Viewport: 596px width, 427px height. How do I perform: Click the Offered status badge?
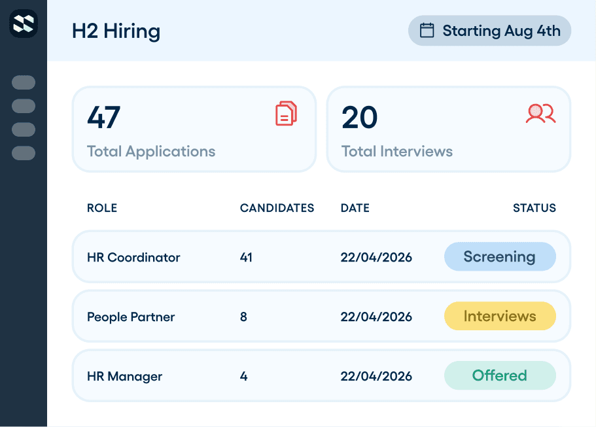500,375
